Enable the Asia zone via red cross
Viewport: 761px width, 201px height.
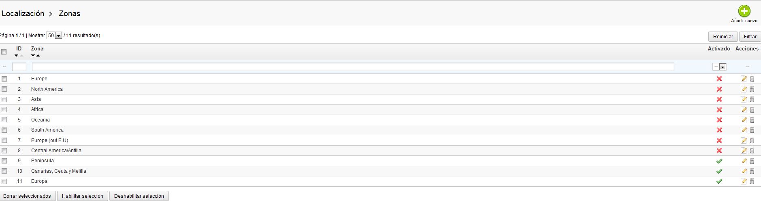[719, 99]
